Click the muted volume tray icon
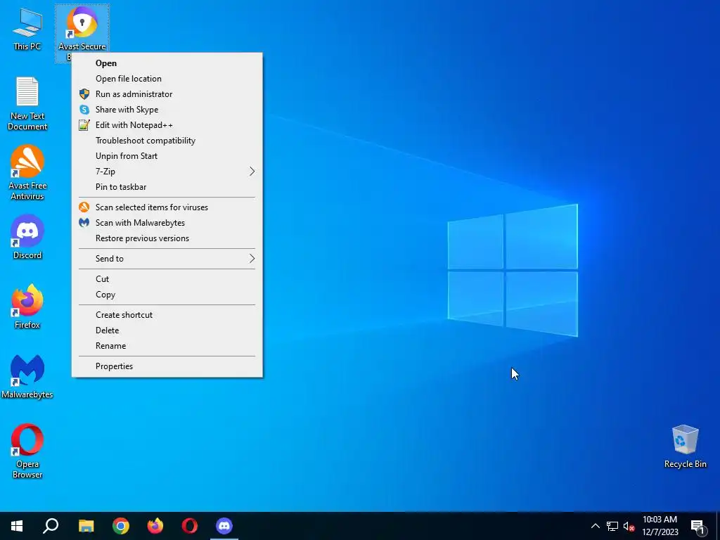This screenshot has width=720, height=540. pyautogui.click(x=629, y=526)
